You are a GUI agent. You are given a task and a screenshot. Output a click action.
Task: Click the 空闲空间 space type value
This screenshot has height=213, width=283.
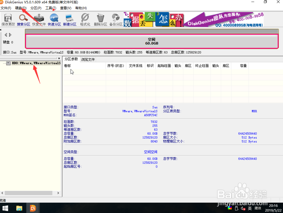151,152
